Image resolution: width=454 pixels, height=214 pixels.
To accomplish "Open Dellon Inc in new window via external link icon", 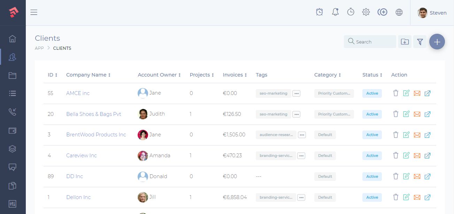I will coord(428,197).
